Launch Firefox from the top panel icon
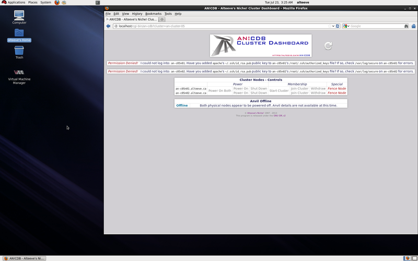This screenshot has width=418, height=261. pos(57,3)
